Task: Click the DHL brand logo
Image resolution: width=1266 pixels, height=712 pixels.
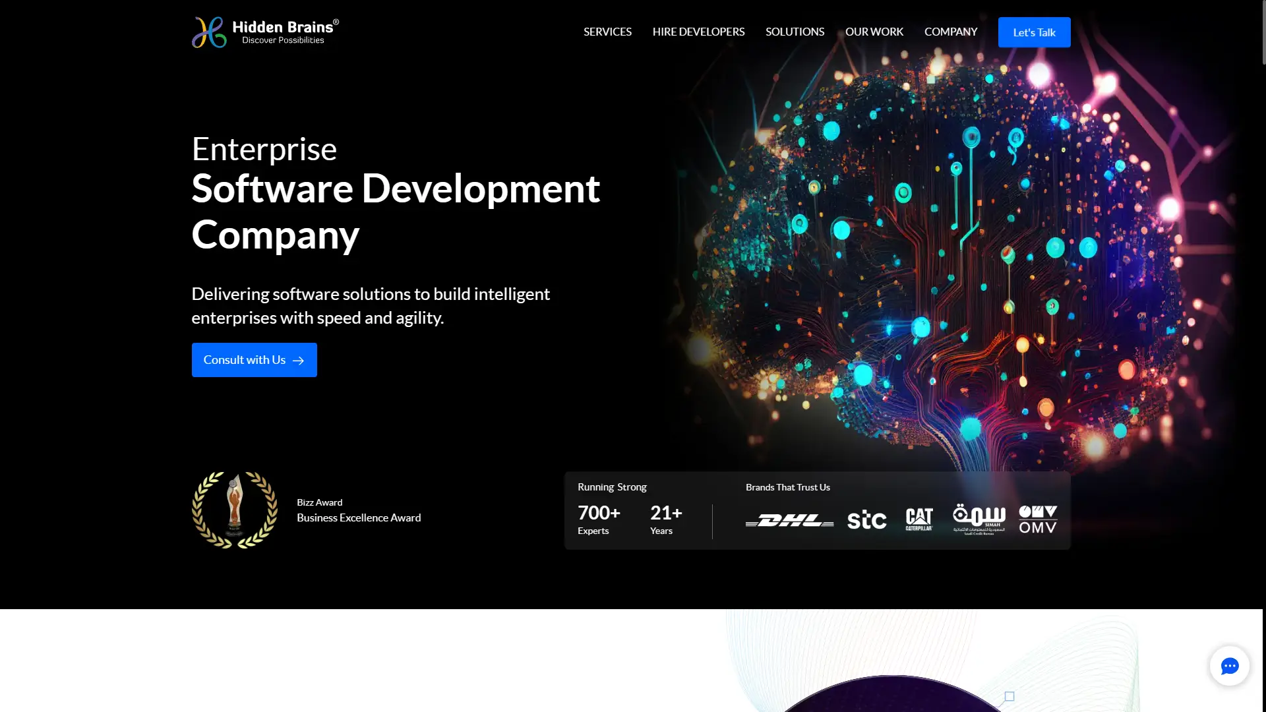Action: point(789,521)
